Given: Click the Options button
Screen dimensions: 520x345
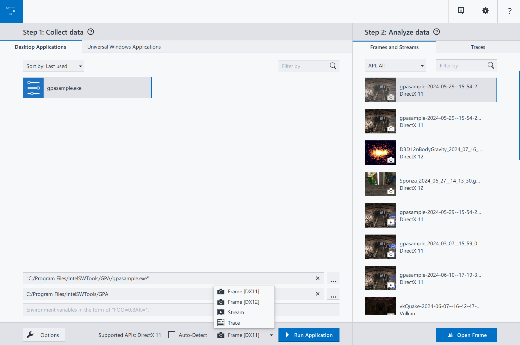Looking at the screenshot, I should tap(44, 335).
